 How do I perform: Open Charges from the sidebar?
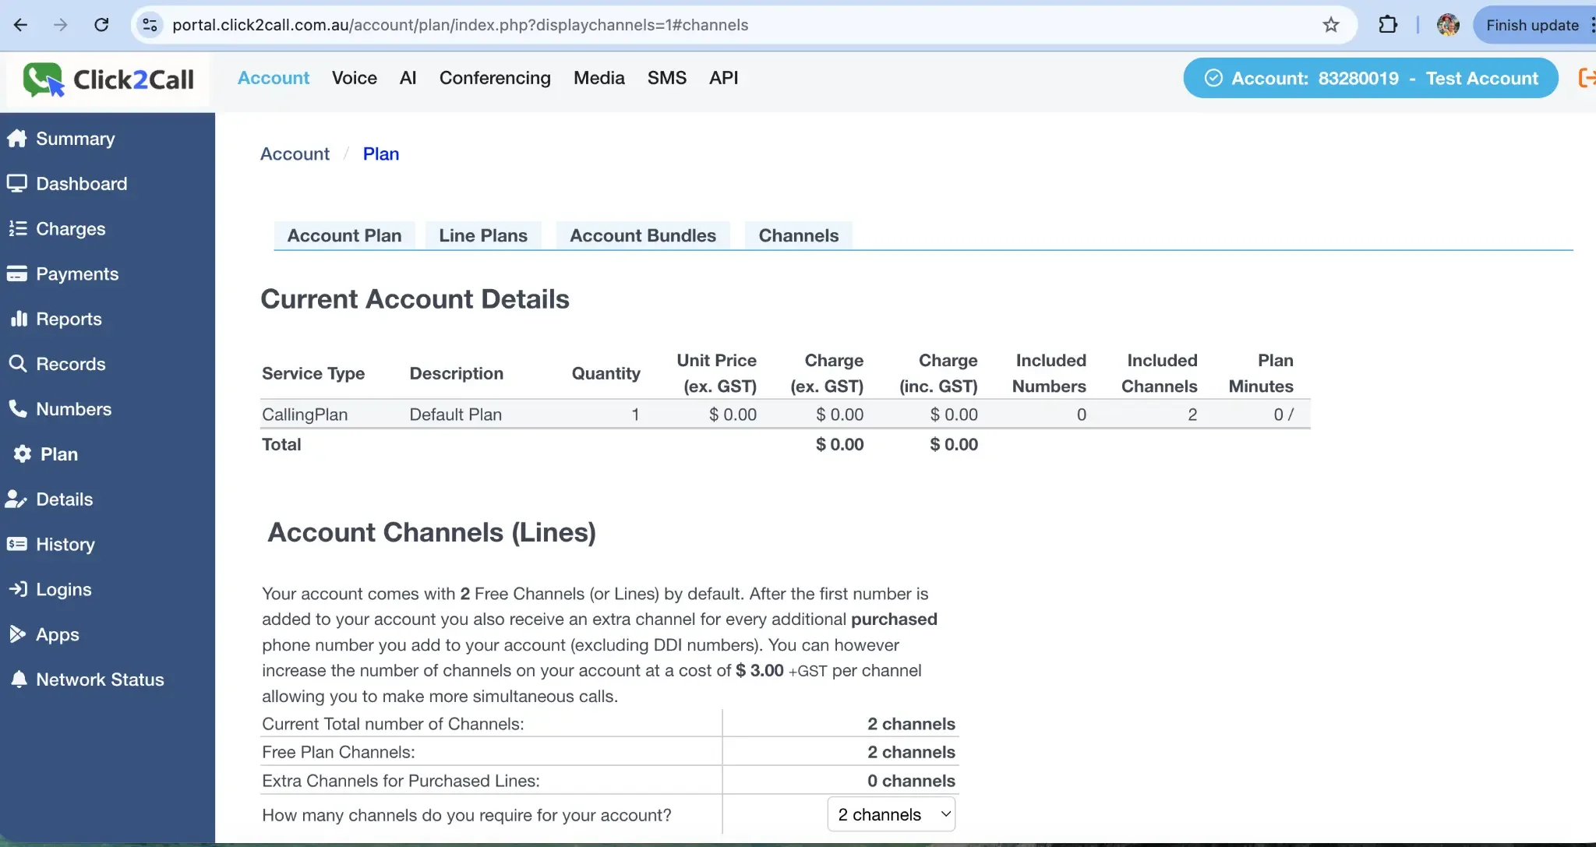point(70,228)
